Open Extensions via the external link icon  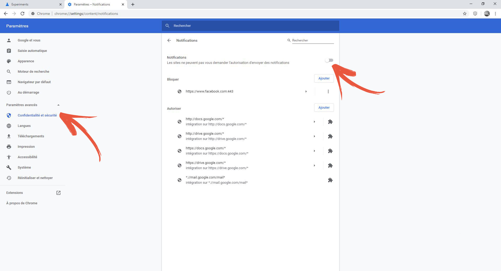click(58, 193)
